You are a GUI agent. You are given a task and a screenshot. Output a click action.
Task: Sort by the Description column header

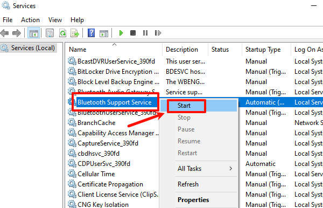(182, 50)
